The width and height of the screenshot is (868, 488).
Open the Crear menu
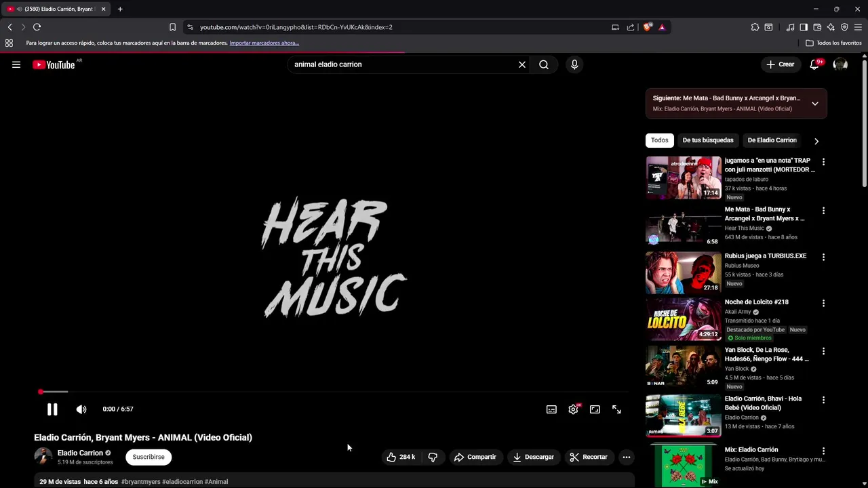coord(780,64)
